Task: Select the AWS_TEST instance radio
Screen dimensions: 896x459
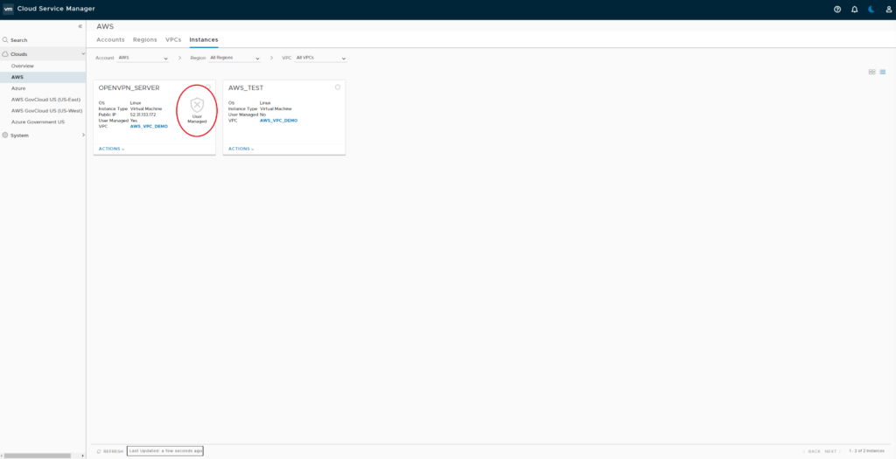Action: pyautogui.click(x=338, y=87)
